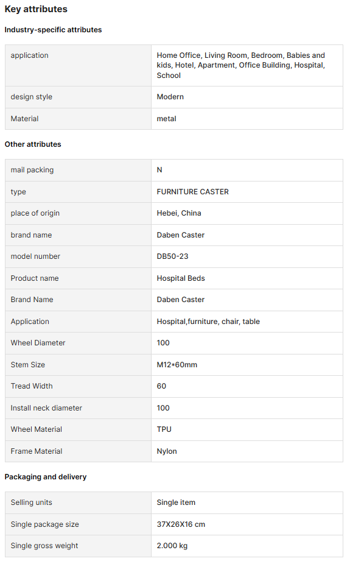Select model number DB50-23
The width and height of the screenshot is (350, 564).
pyautogui.click(x=172, y=256)
